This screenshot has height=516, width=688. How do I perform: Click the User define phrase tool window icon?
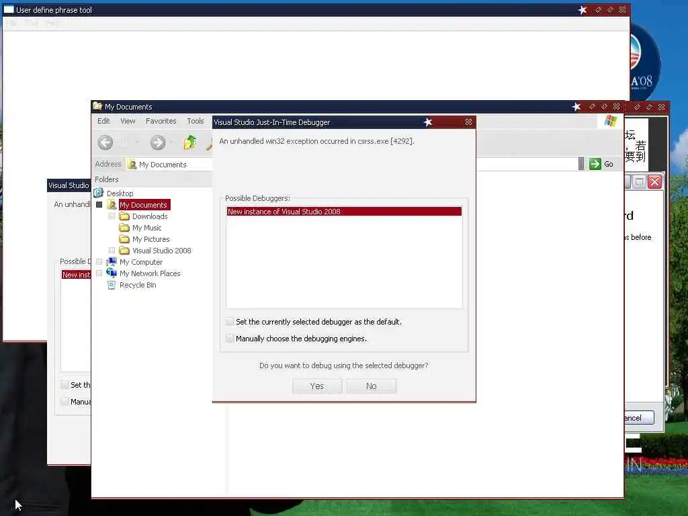[9, 9]
